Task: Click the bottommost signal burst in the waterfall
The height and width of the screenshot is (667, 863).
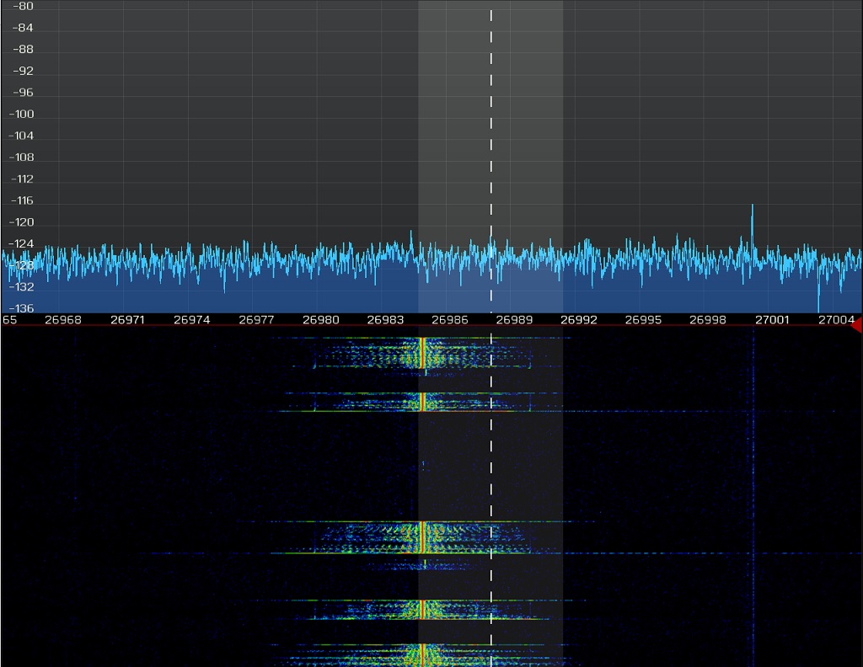Action: click(421, 654)
